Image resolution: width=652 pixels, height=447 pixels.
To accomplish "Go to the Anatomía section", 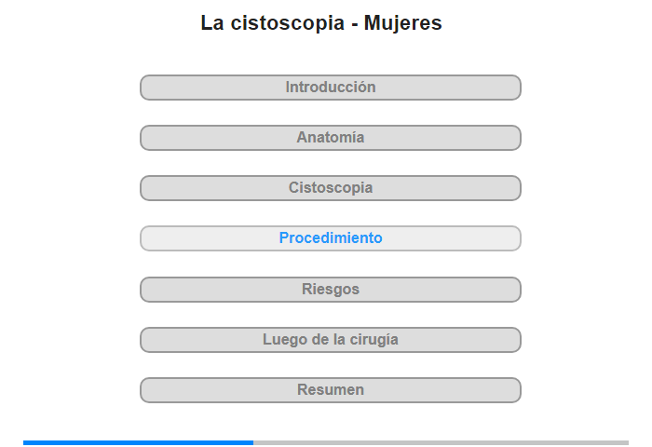I will (330, 138).
